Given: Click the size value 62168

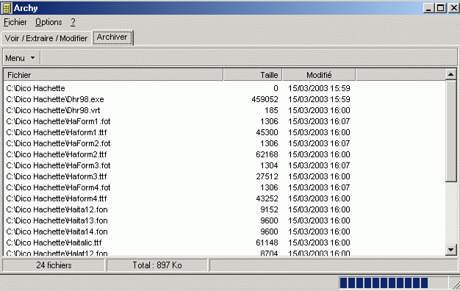Looking at the screenshot, I should point(267,154).
